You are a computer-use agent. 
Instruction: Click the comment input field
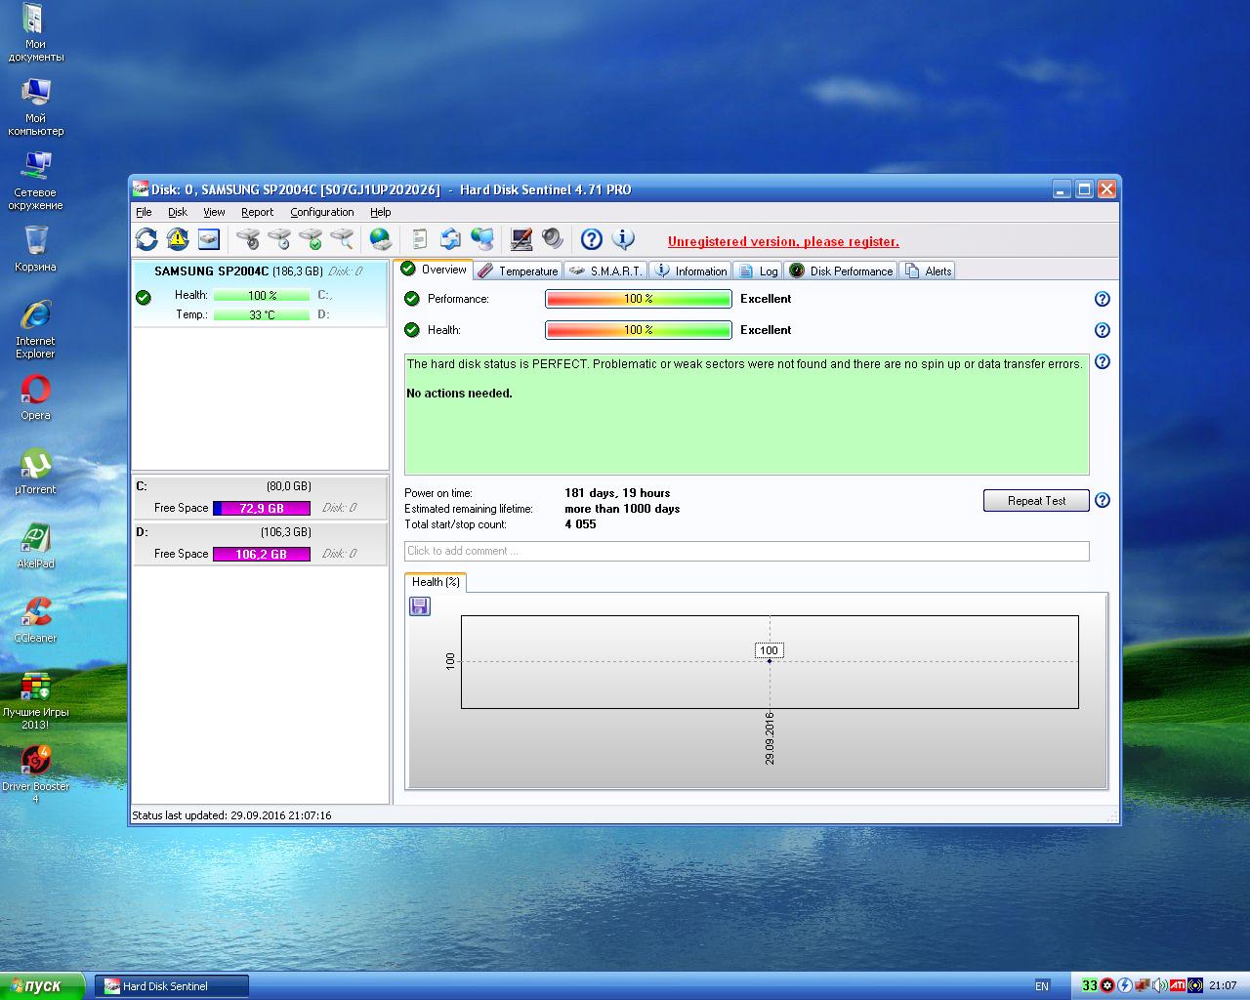click(746, 552)
